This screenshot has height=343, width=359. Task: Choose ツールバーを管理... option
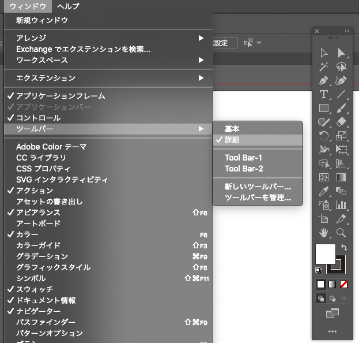[x=258, y=197]
